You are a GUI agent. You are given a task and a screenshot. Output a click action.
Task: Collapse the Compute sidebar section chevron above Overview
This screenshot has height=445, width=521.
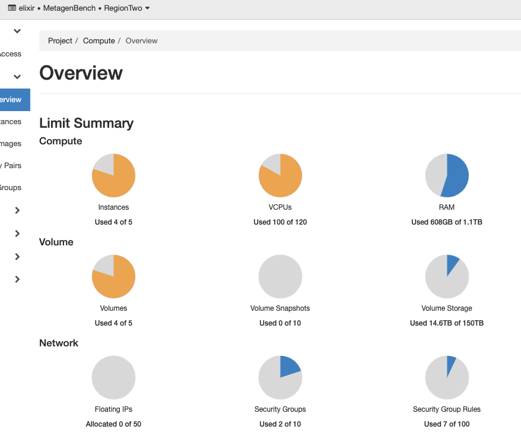17,77
